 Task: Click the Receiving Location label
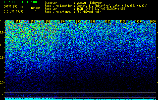59,6
